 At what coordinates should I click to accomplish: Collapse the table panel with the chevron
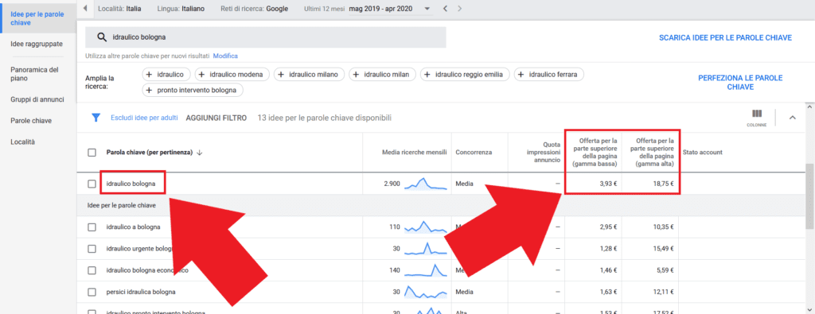pos(792,118)
